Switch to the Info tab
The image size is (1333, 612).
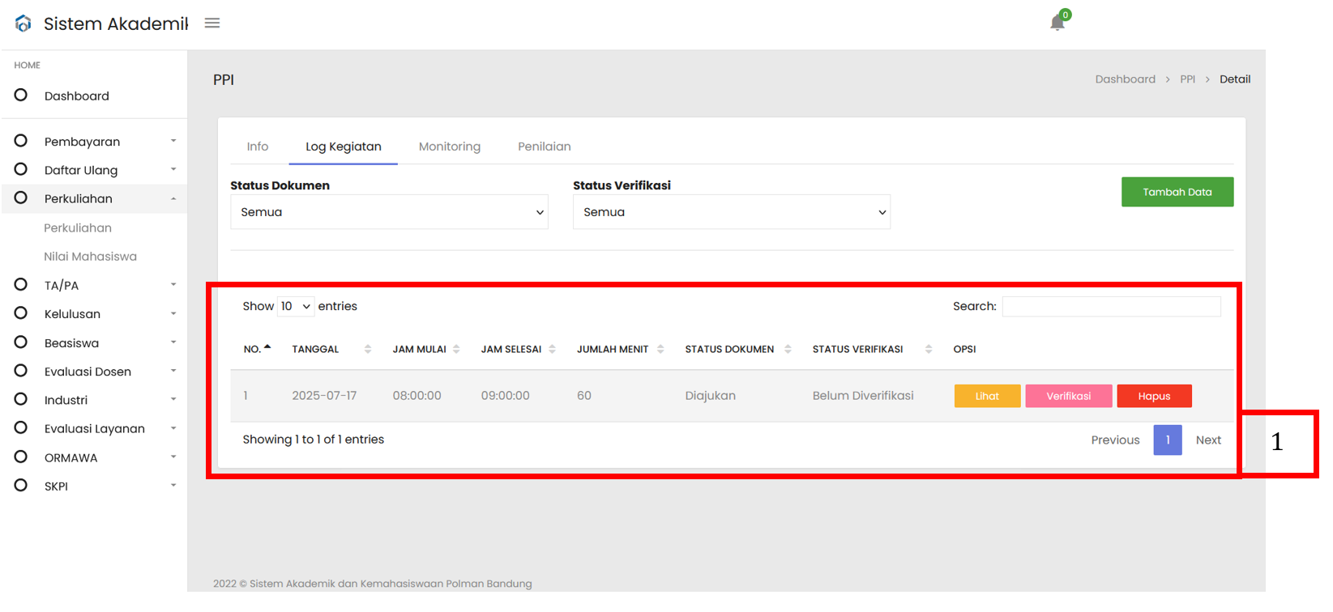[x=258, y=147]
